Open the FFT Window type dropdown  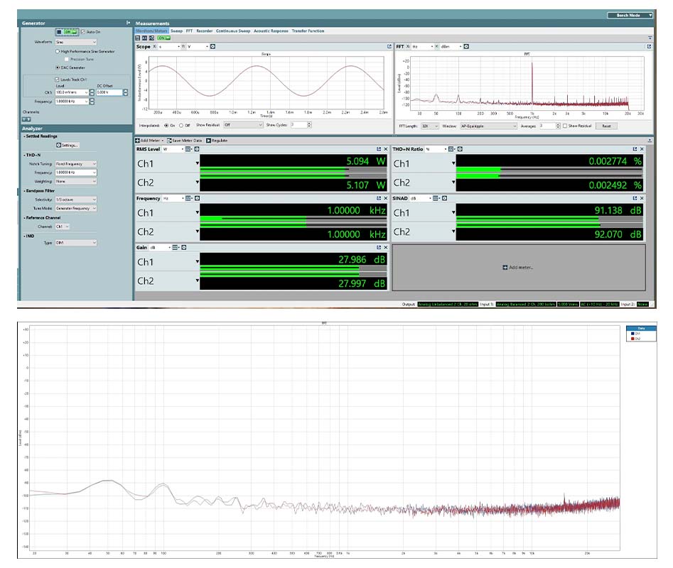(x=489, y=126)
